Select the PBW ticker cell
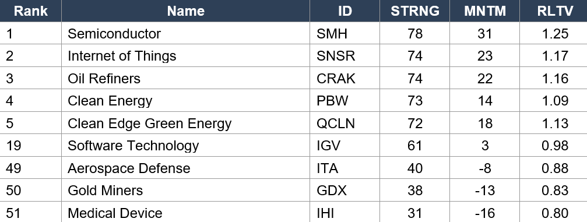Viewport: 587px width, 222px height. [345, 101]
